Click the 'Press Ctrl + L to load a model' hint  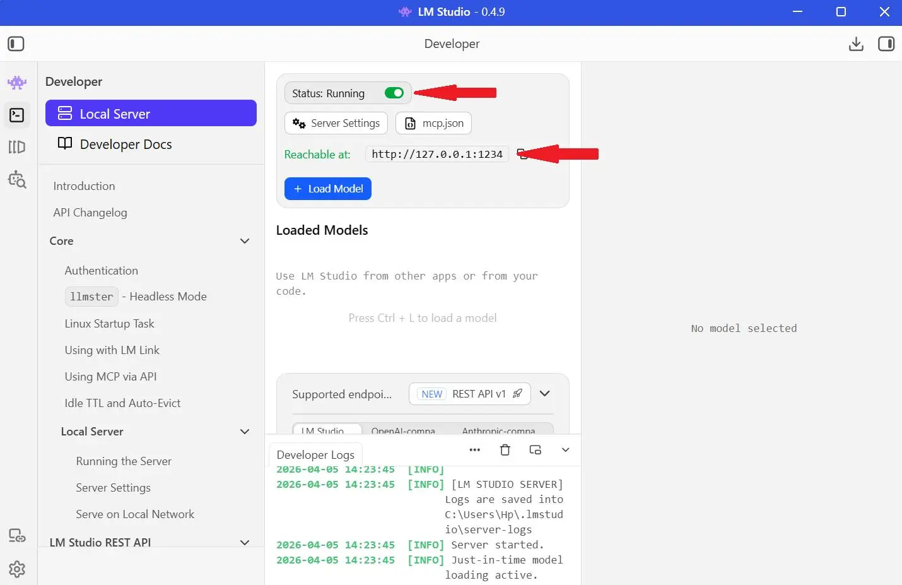click(423, 318)
